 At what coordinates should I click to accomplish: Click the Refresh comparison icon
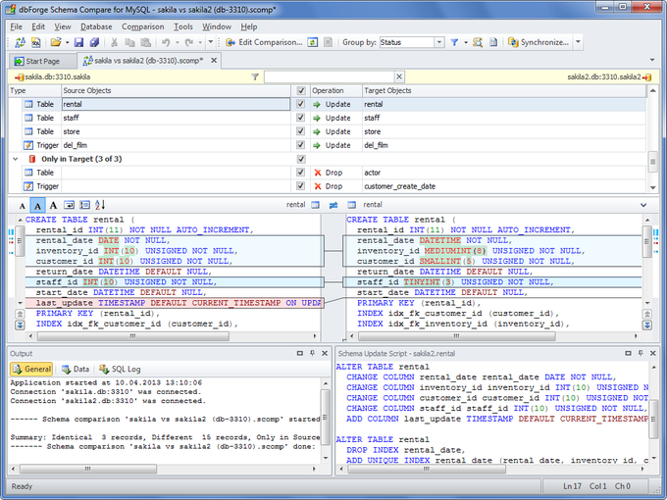pyautogui.click(x=313, y=42)
